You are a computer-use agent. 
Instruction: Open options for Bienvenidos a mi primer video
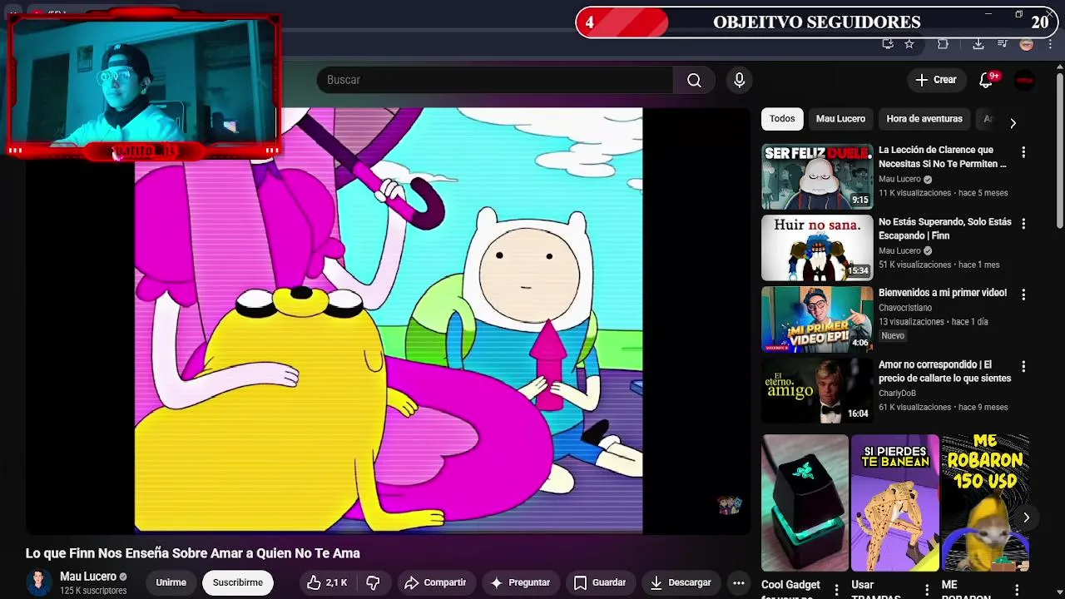[1023, 295]
